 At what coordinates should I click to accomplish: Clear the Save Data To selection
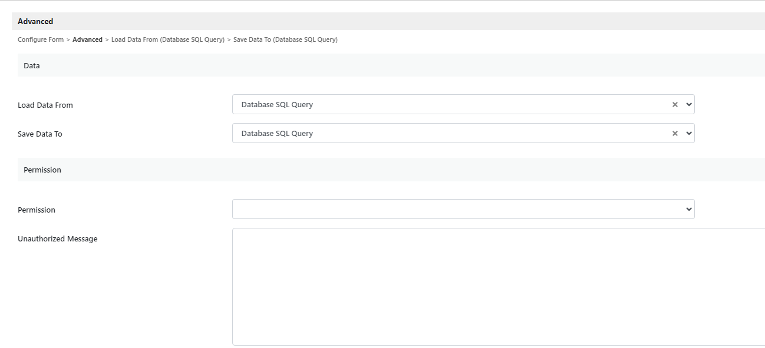pyautogui.click(x=675, y=134)
